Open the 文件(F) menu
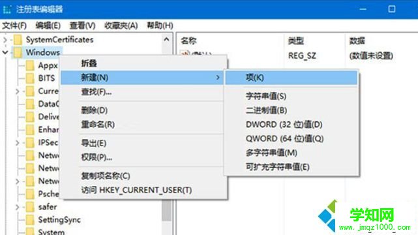Screen dimensions: 418x235 click(14, 25)
